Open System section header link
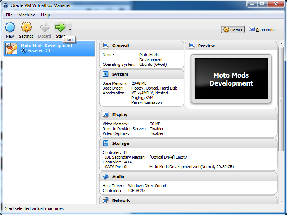Image resolution: width=287 pixels, height=215 pixels. (x=120, y=74)
